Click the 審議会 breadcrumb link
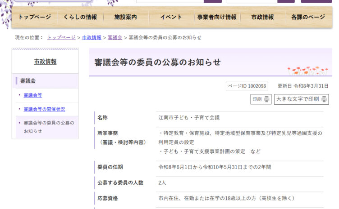The image size is (339, 209). click(115, 37)
